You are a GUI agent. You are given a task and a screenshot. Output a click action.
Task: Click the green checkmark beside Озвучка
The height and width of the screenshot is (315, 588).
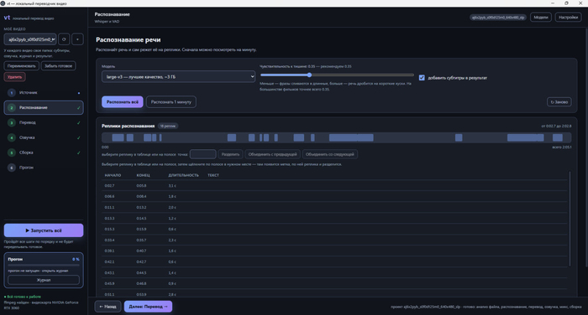point(78,137)
